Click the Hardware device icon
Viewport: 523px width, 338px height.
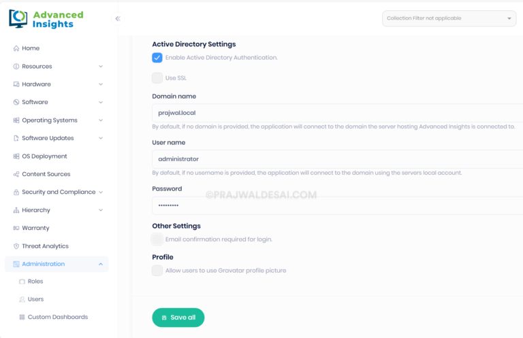click(x=16, y=84)
